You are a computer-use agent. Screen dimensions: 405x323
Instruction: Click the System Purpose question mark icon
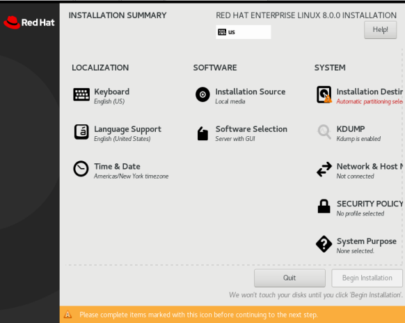point(324,244)
